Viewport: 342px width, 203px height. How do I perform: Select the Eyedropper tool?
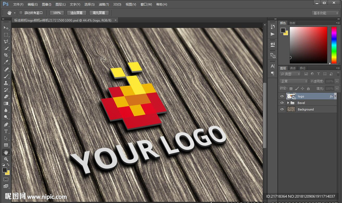point(6,62)
